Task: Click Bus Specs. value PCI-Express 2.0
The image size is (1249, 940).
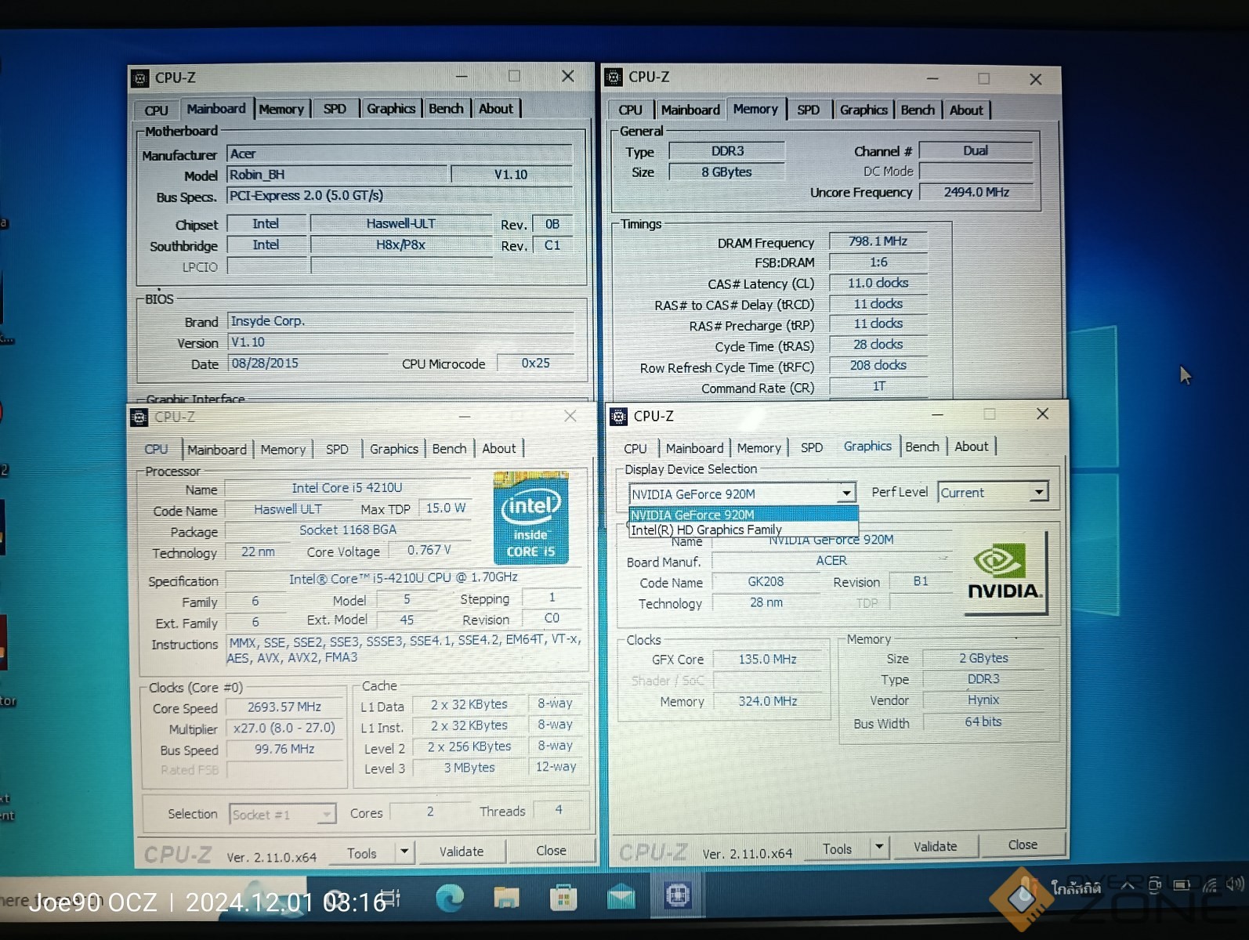Action: coord(400,196)
